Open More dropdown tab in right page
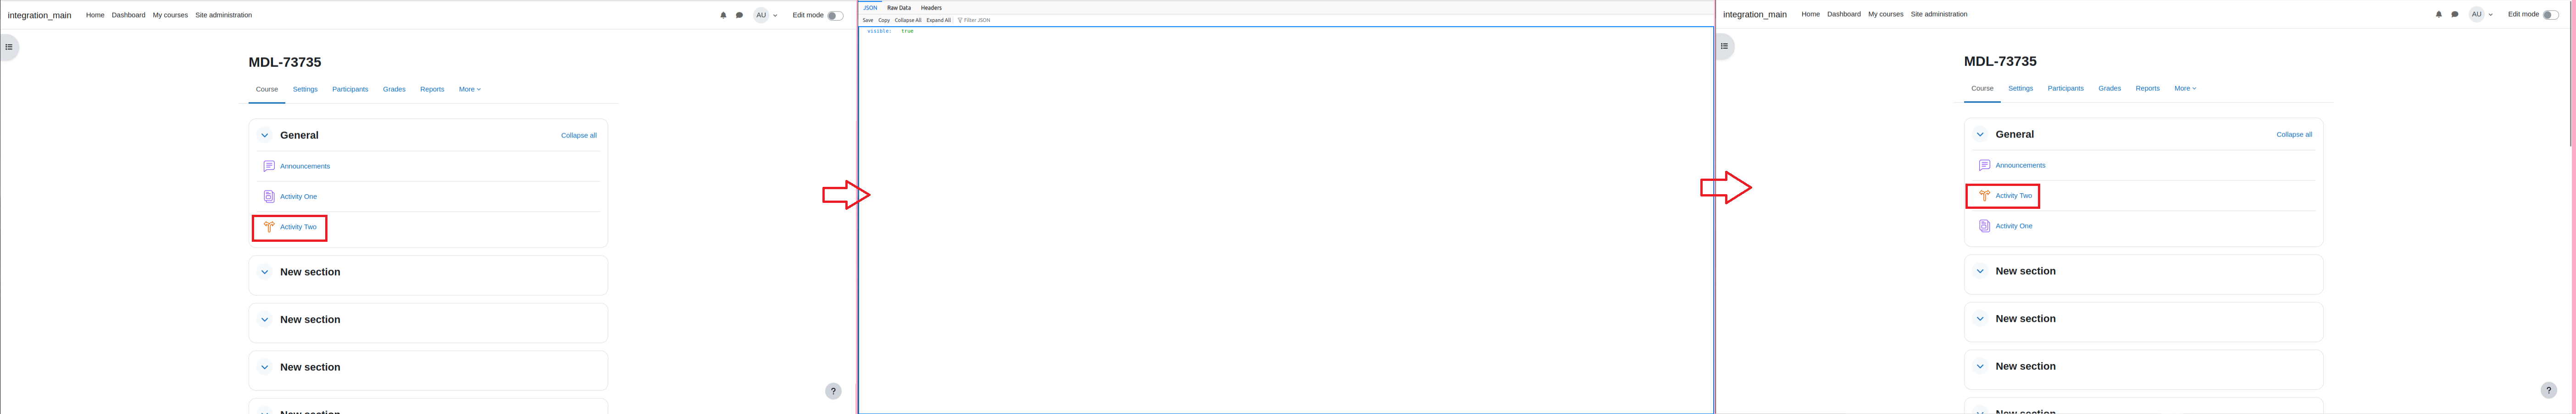This screenshot has width=2576, height=414. pyautogui.click(x=2185, y=88)
